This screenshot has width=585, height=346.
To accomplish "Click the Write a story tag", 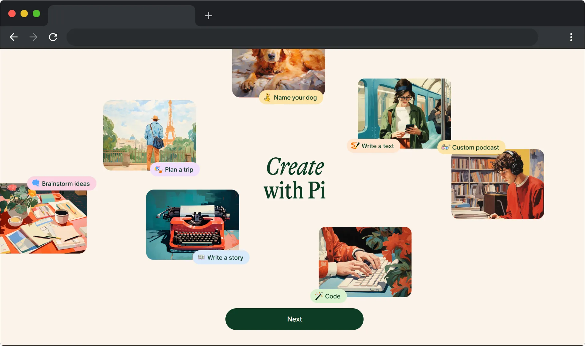I will (221, 258).
